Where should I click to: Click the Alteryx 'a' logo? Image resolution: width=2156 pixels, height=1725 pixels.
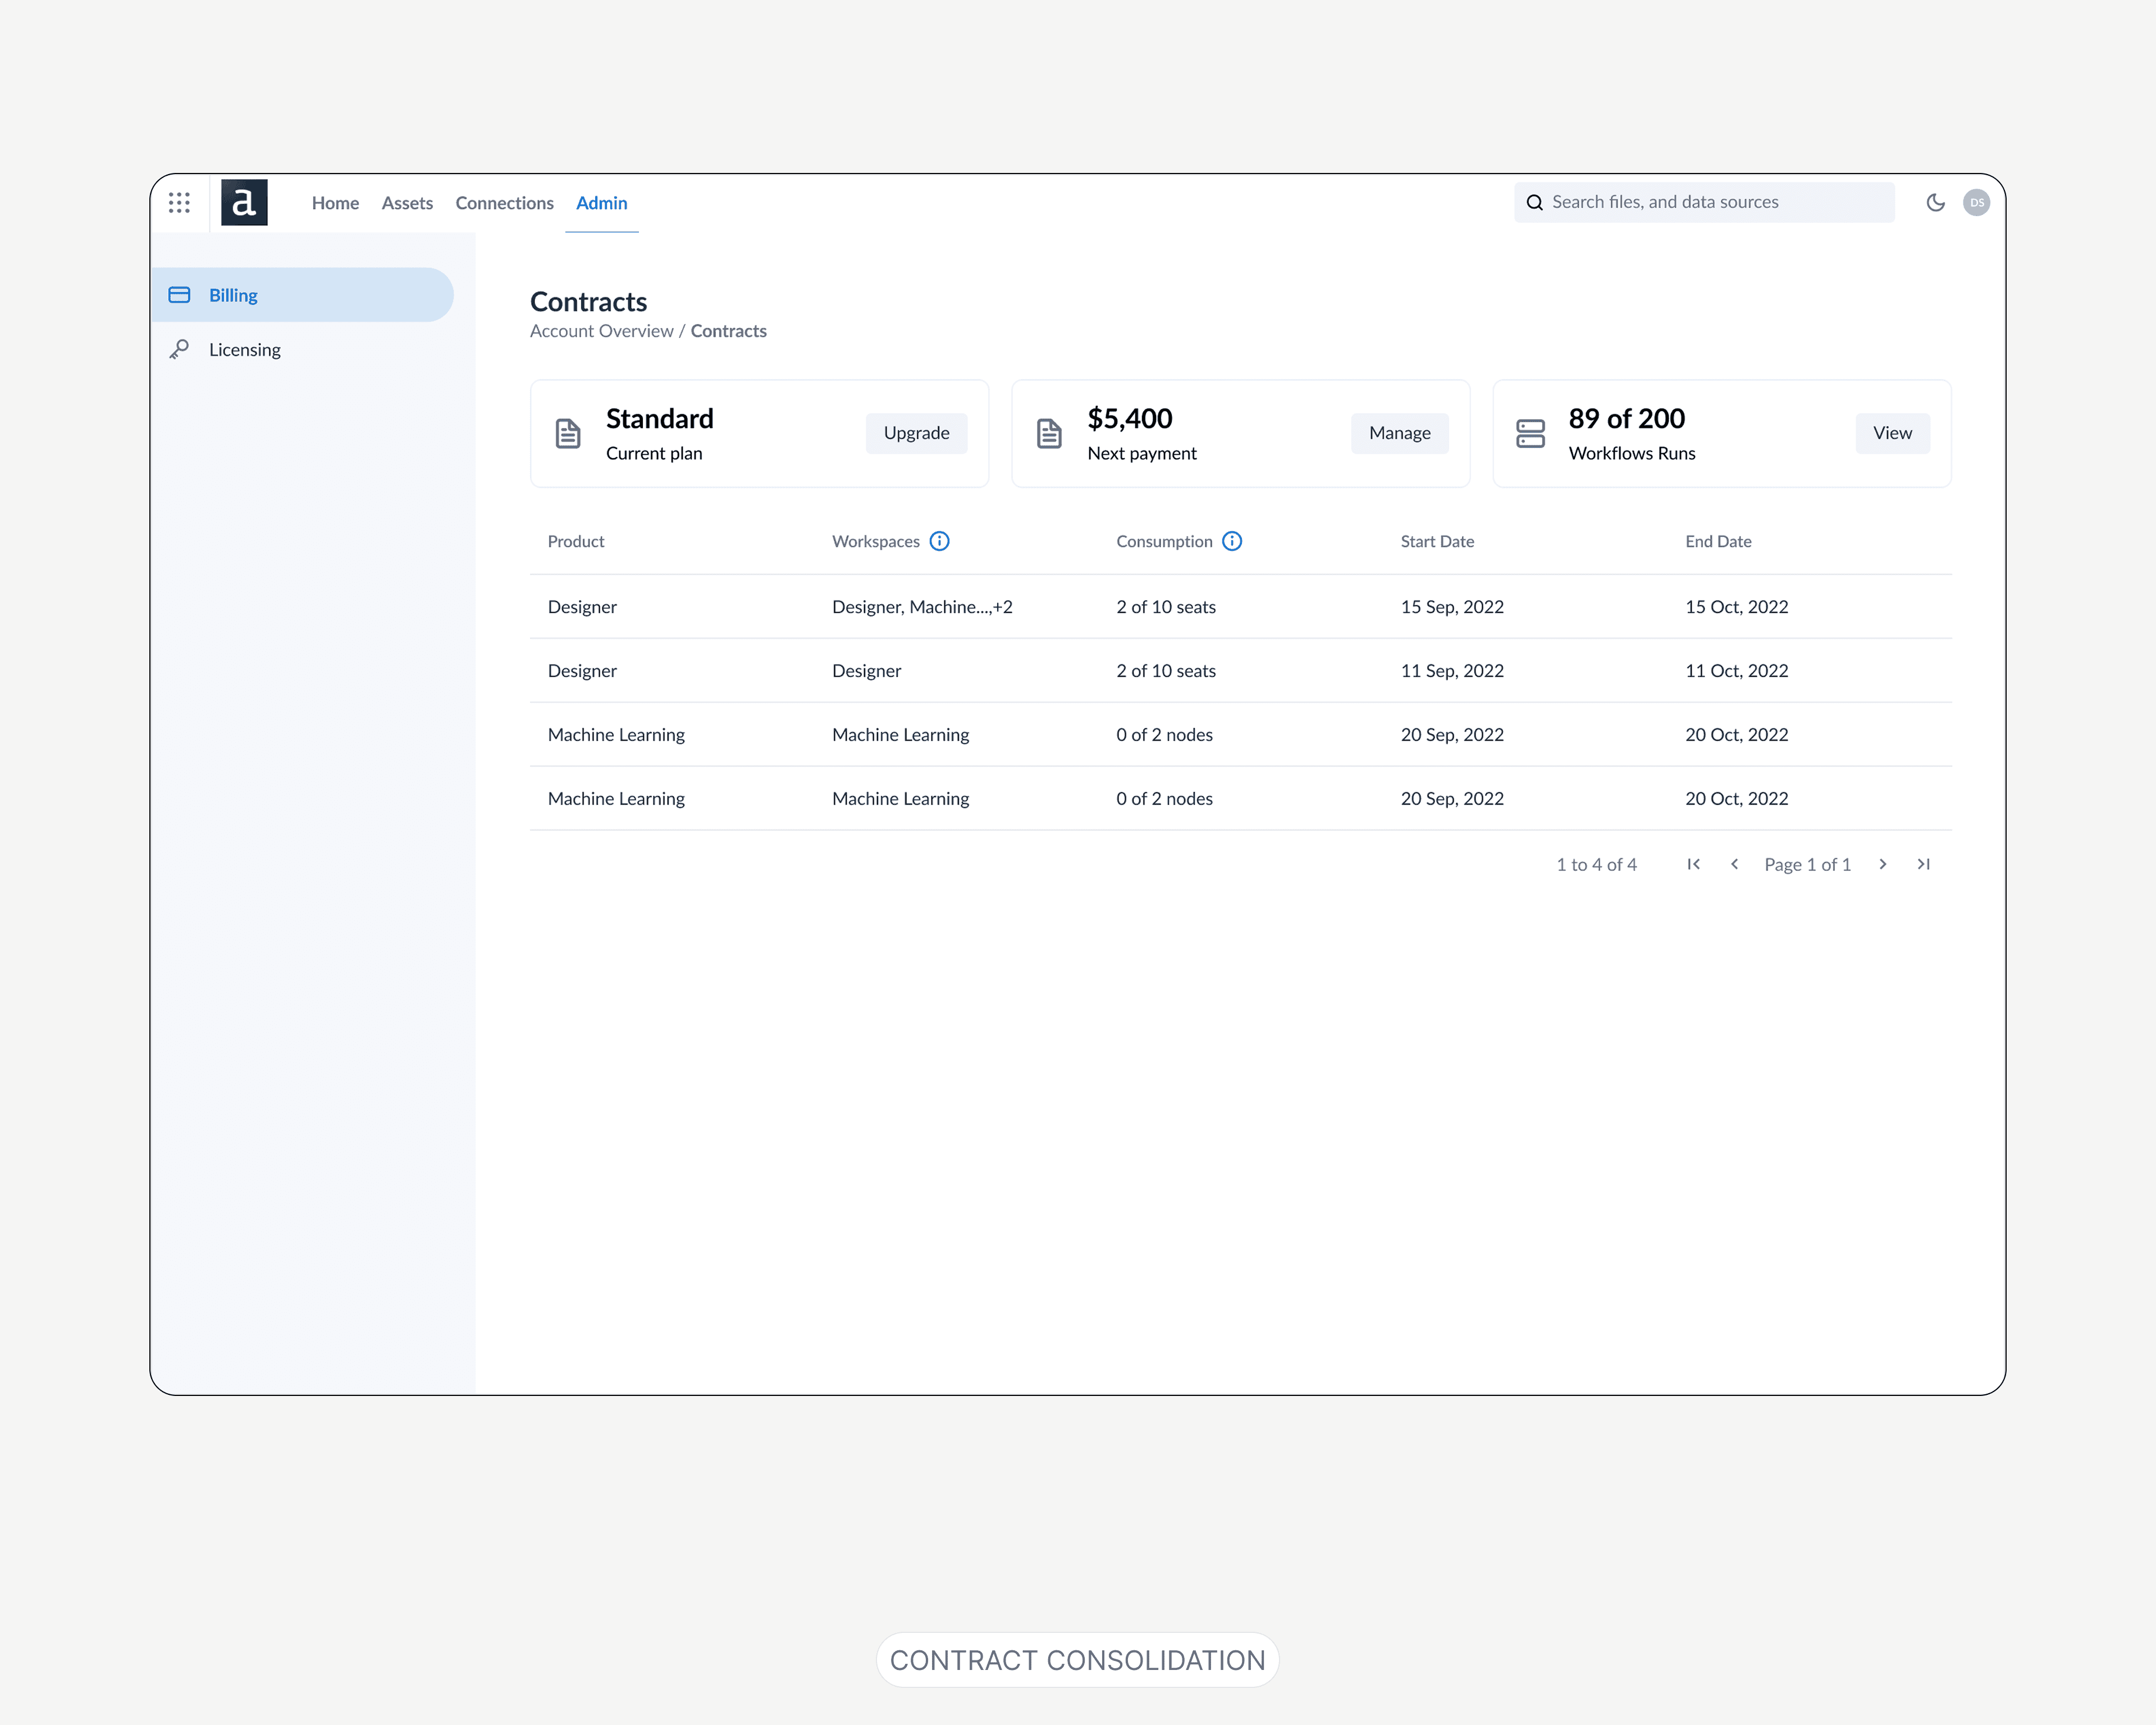click(x=244, y=203)
